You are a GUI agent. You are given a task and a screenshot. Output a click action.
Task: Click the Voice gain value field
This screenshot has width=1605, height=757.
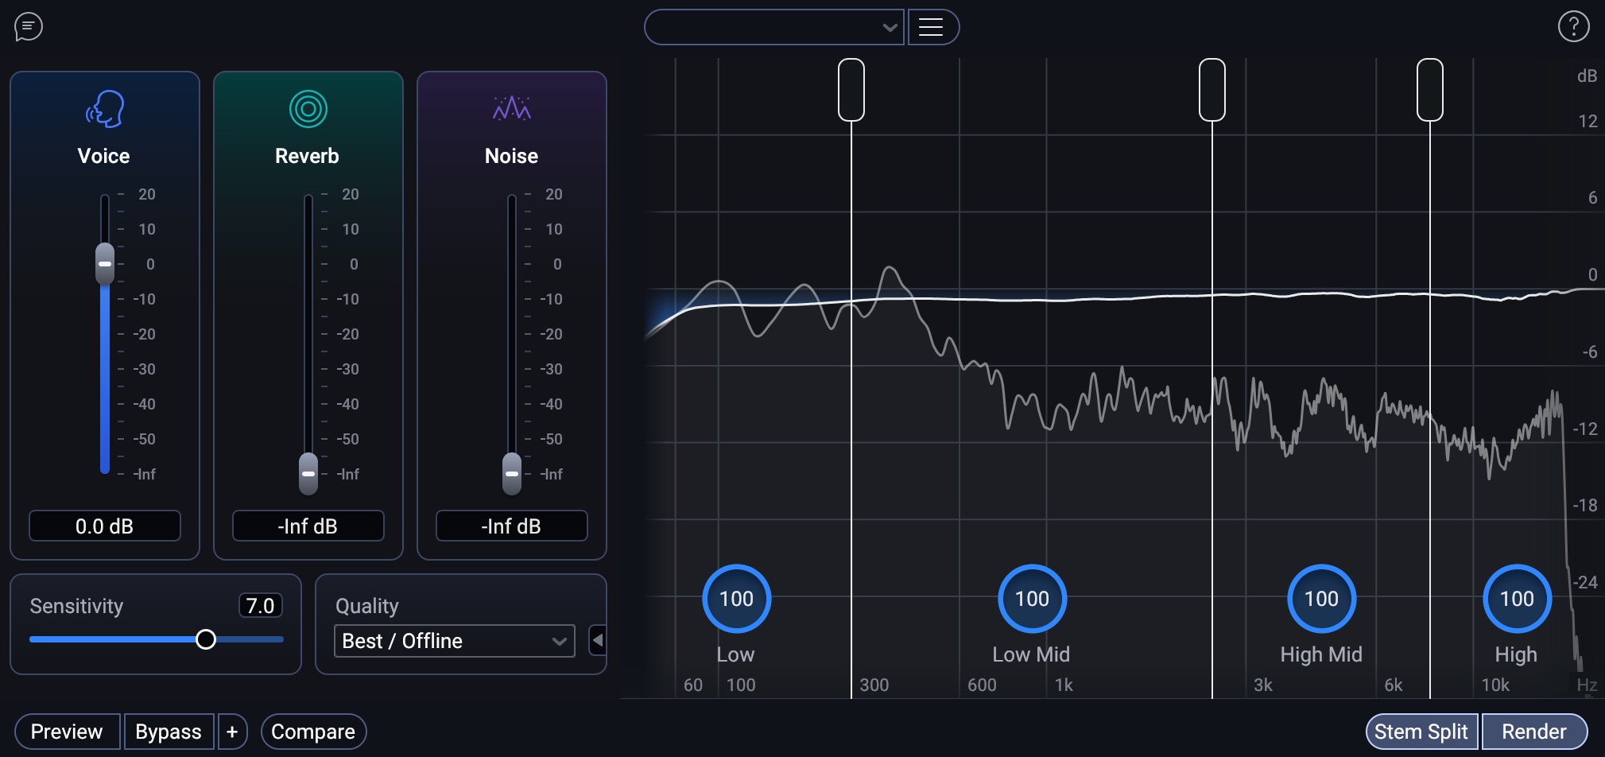tap(105, 526)
